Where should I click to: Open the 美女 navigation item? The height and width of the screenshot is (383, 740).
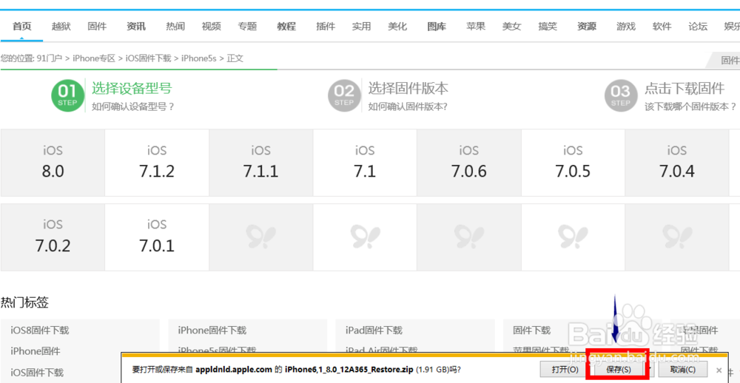(511, 27)
